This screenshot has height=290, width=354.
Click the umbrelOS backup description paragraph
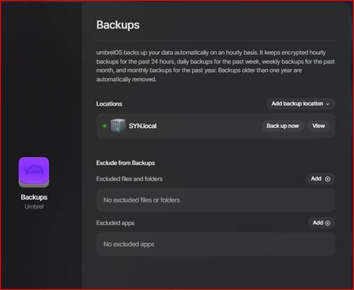(215, 65)
